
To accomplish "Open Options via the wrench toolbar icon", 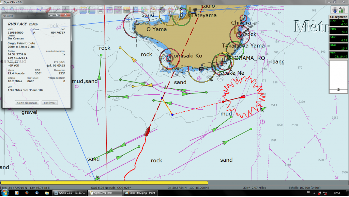I will [x=57, y=10].
